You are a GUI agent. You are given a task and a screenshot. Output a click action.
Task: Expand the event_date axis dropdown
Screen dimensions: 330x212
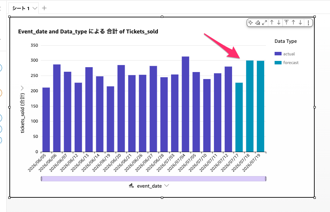(167, 186)
